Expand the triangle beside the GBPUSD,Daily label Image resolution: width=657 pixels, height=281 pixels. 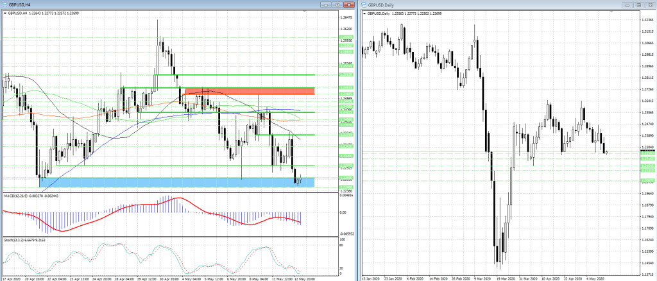click(364, 13)
